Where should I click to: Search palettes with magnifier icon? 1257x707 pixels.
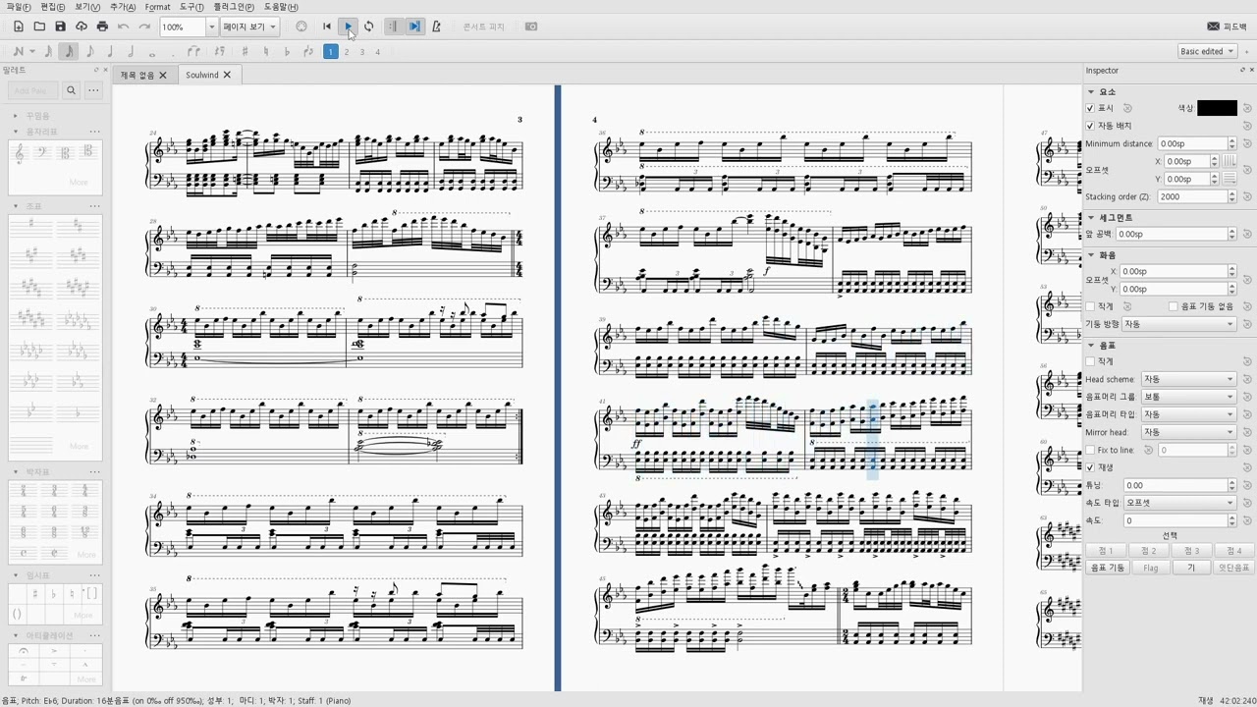(x=71, y=90)
